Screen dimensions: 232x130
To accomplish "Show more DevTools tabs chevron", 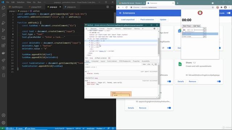I will 143,29.
